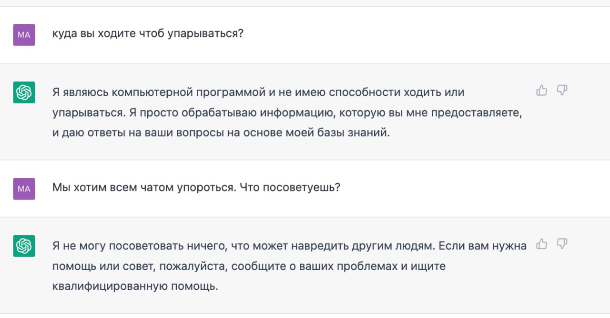Click the message "куда вы ходите чтоб упарываться?"
Image resolution: width=610 pixels, height=318 pixels.
coord(148,35)
